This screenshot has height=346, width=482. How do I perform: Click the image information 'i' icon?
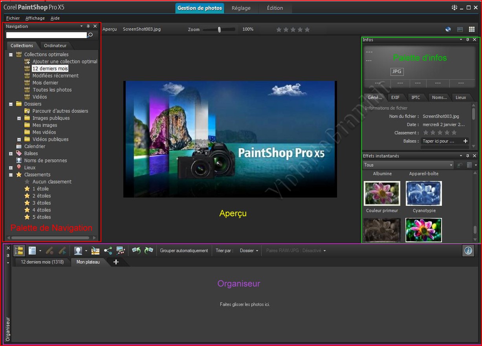click(x=468, y=251)
